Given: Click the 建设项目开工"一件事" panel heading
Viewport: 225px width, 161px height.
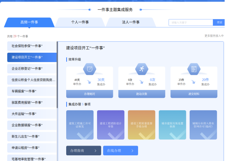Looking at the screenshot, I should (x=85, y=48).
